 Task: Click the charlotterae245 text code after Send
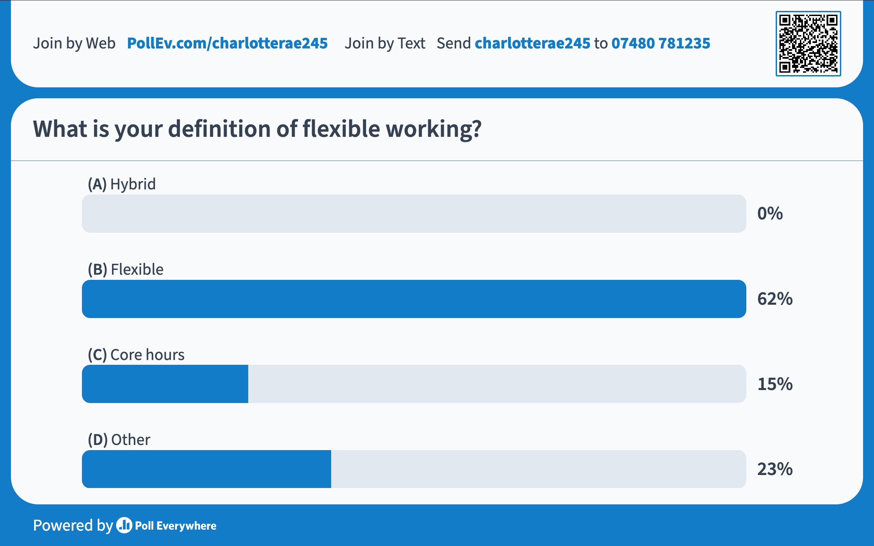click(532, 43)
